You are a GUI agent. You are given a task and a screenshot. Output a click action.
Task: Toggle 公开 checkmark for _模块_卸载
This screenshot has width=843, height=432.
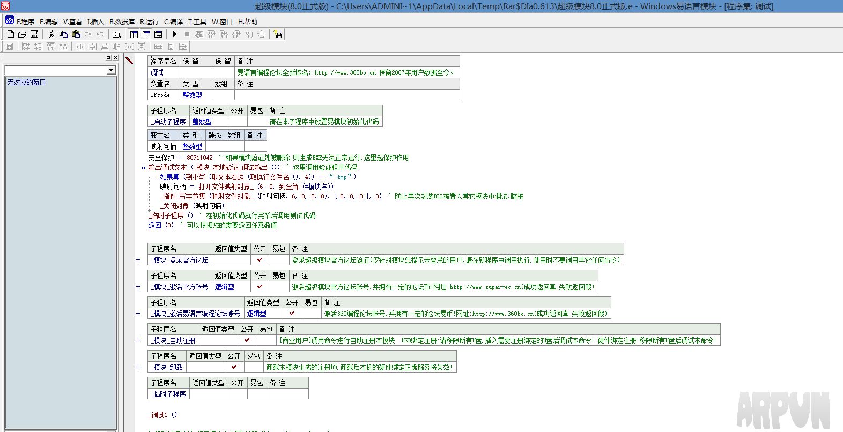pyautogui.click(x=234, y=367)
